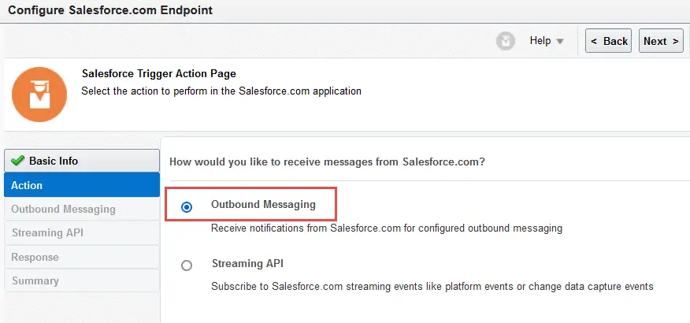Go to the Next page
Viewport: 690px width, 323px height.
point(661,41)
